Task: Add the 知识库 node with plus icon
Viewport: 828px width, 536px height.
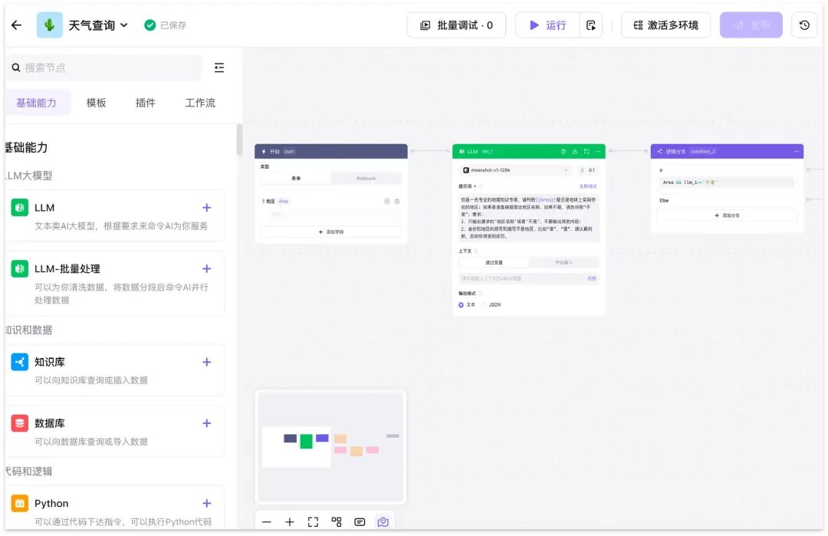Action: click(207, 362)
